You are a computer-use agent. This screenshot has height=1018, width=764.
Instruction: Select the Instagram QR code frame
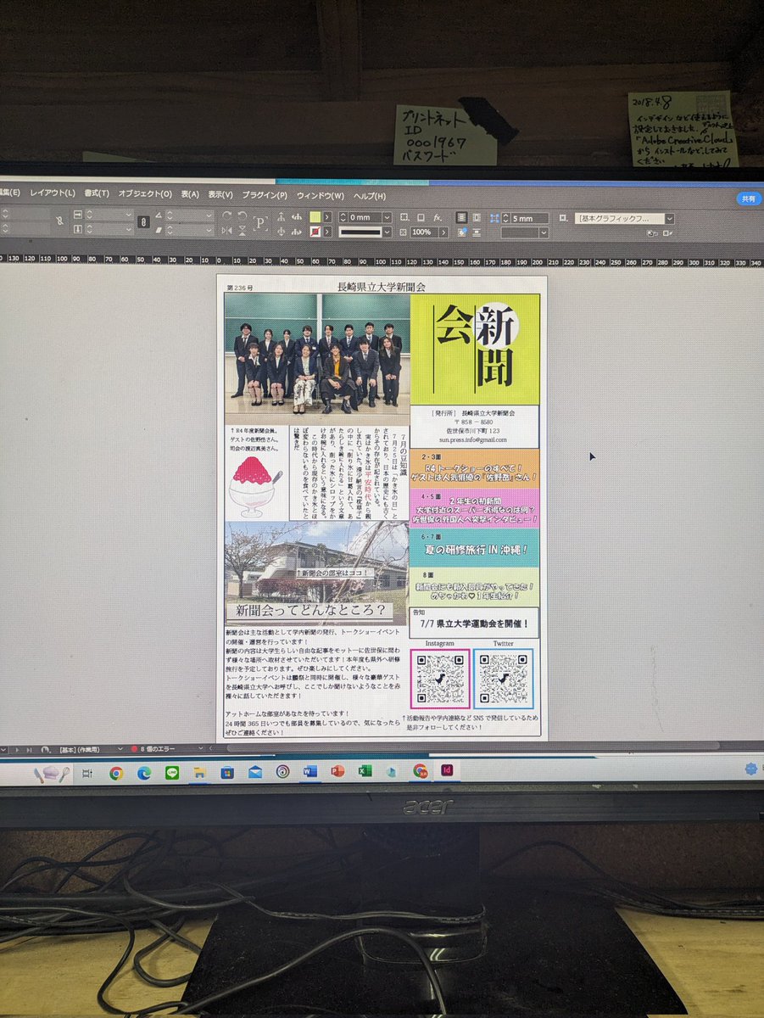pyautogui.click(x=439, y=679)
